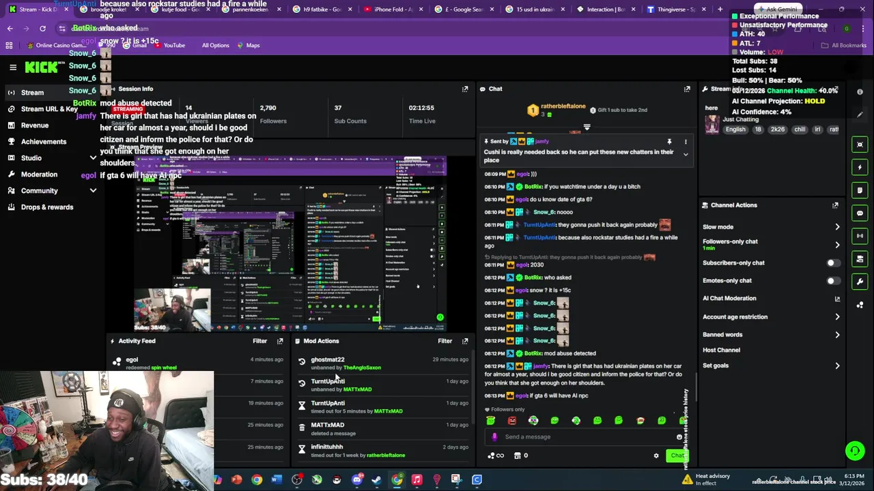This screenshot has width=874, height=491.
Task: Click the broadcast signal icon
Action: 860,236
